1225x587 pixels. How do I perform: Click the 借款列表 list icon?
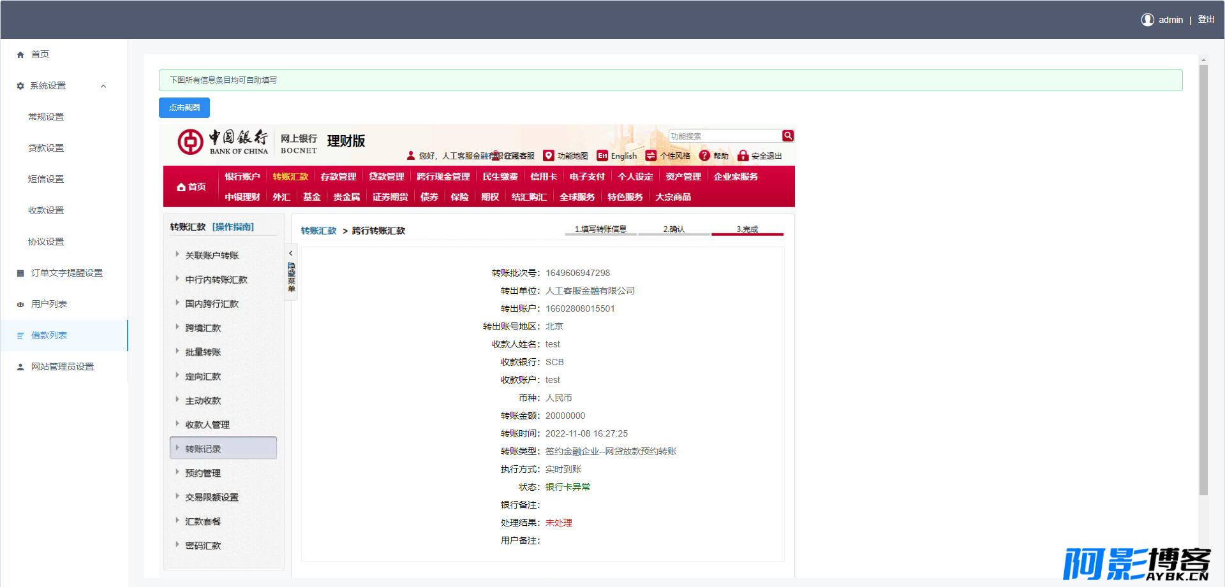pyautogui.click(x=20, y=335)
